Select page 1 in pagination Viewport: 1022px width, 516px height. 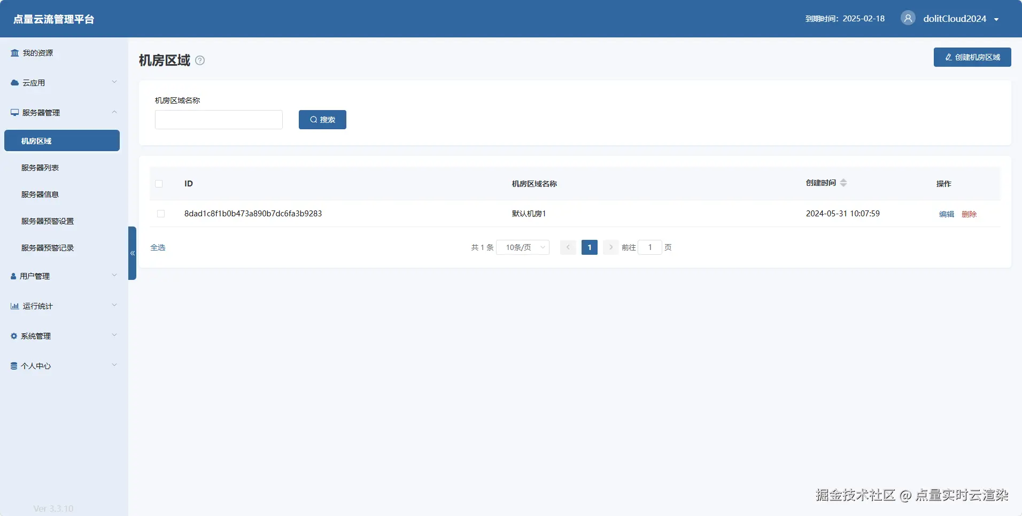[590, 247]
